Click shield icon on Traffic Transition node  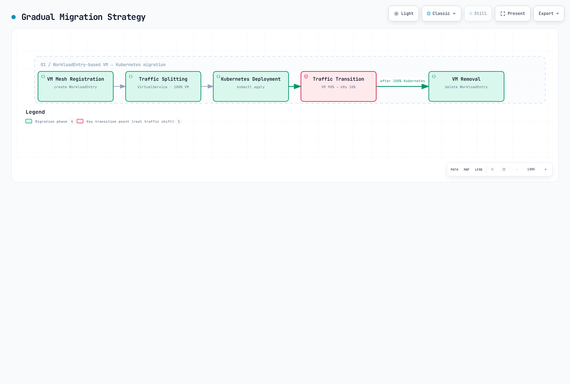click(306, 76)
